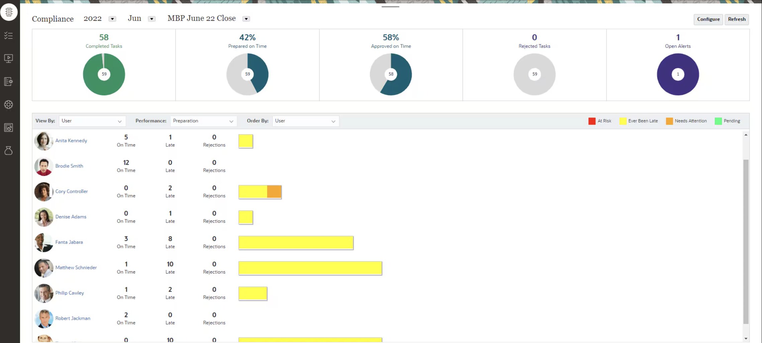Expand the Jun month dropdown arrow

[152, 19]
